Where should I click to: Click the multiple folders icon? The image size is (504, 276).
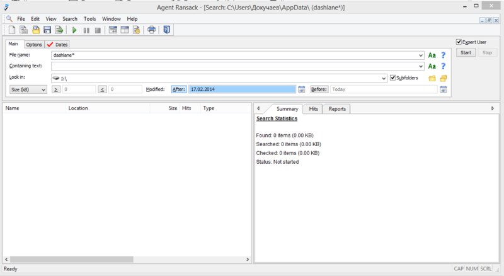[x=444, y=78]
